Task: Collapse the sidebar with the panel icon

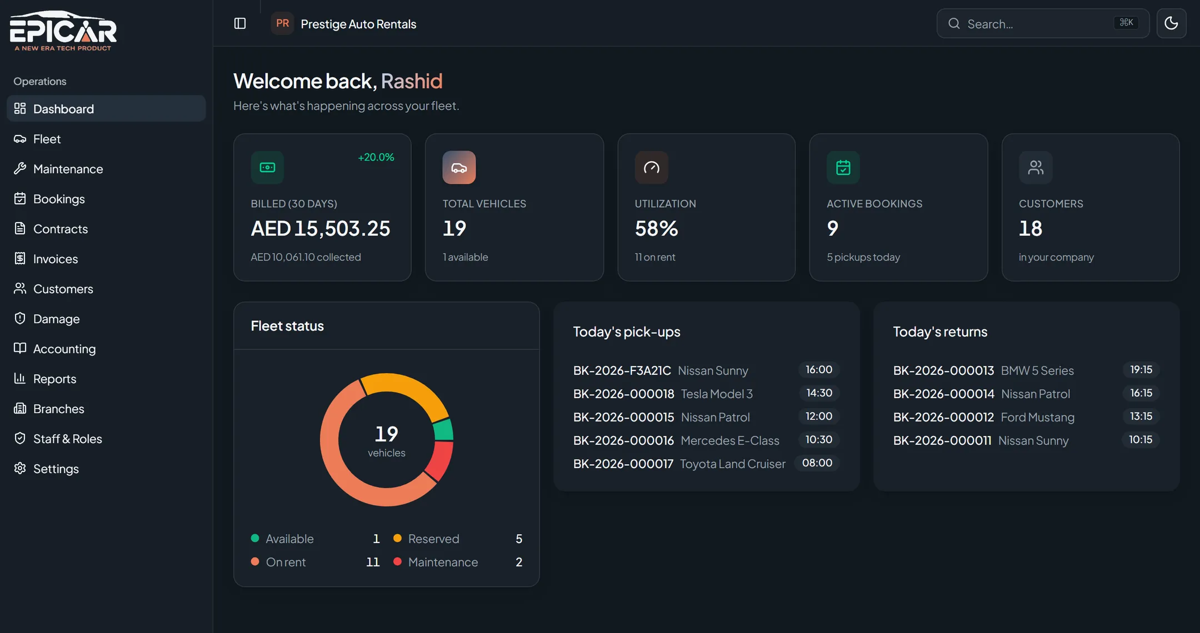Action: click(x=240, y=23)
